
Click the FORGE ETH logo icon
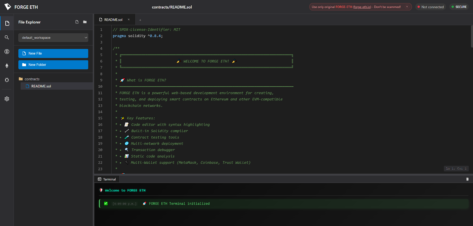tap(8, 7)
